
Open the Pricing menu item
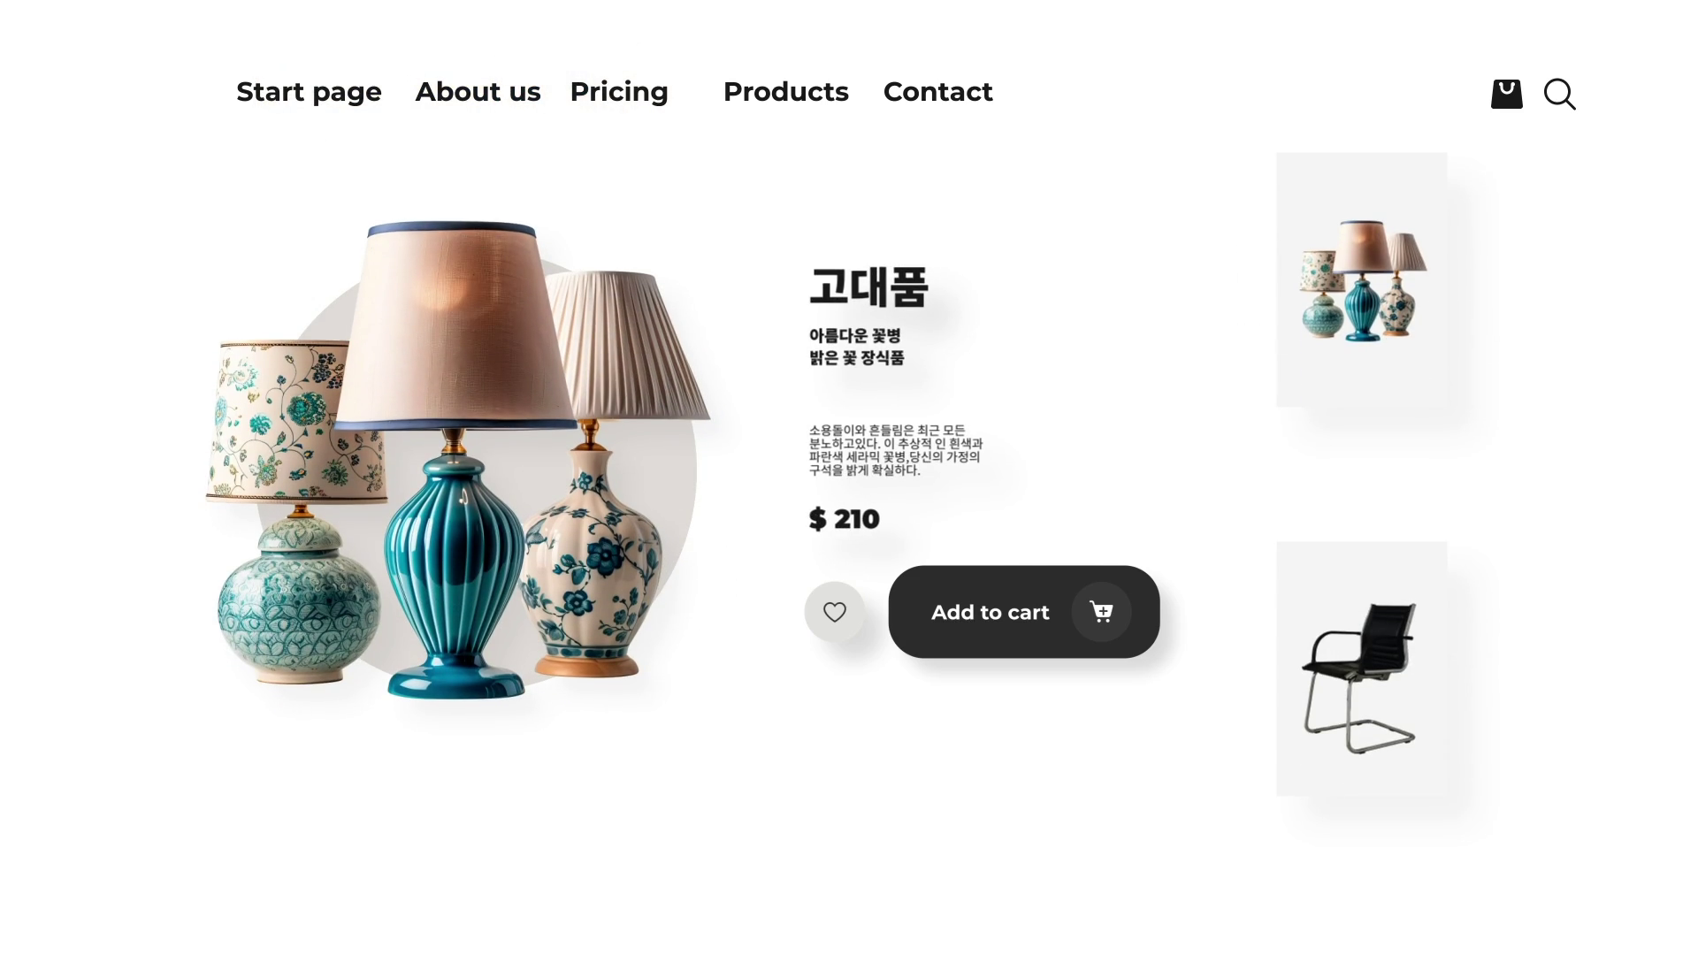(619, 92)
